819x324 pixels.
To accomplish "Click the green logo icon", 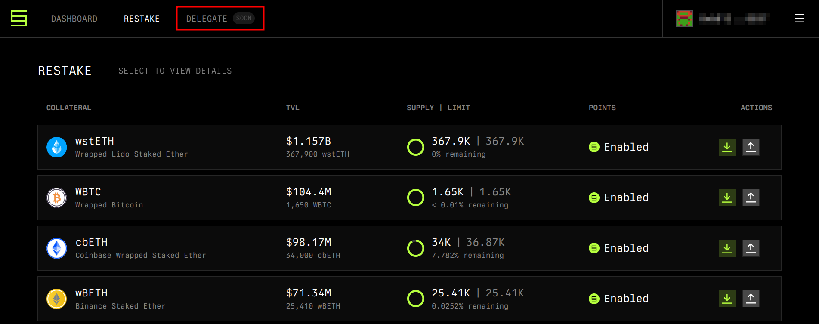I will pyautogui.click(x=19, y=19).
